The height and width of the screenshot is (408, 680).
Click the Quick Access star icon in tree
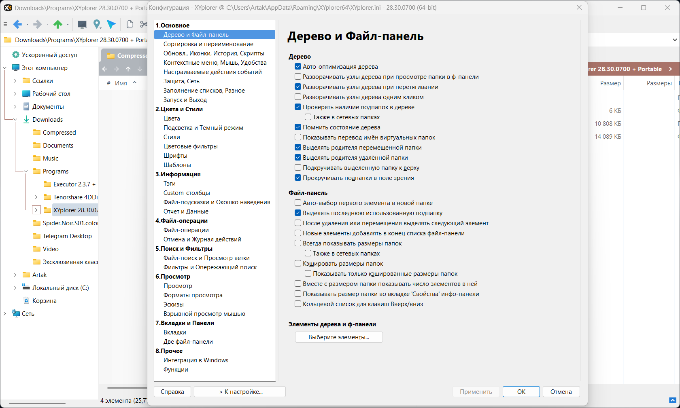[16, 55]
